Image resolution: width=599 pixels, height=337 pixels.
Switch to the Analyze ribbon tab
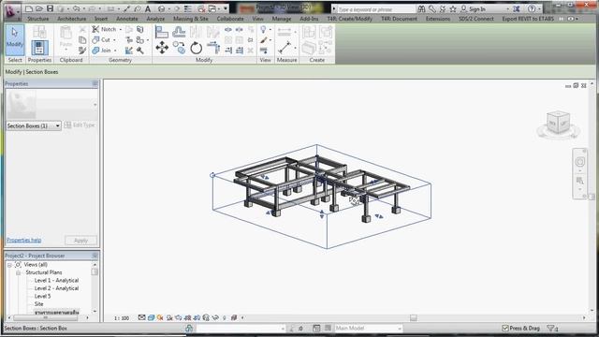point(155,19)
